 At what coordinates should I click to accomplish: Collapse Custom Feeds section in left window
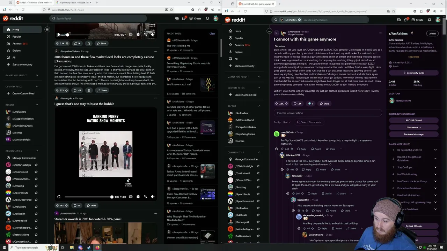37,86
